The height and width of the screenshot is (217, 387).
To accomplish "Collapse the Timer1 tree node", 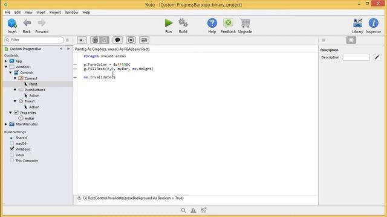I will (x=15, y=101).
